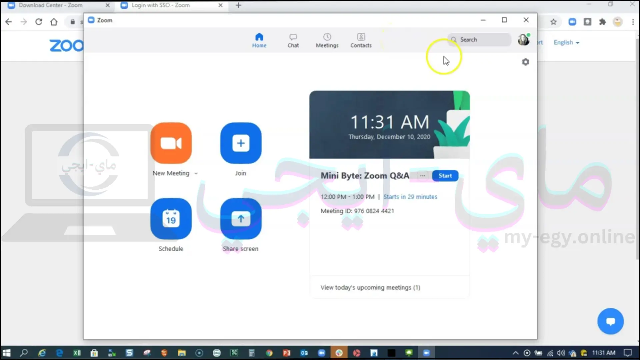Bookmark this page with the star
Image resolution: width=640 pixels, height=360 pixels.
pyautogui.click(x=553, y=22)
